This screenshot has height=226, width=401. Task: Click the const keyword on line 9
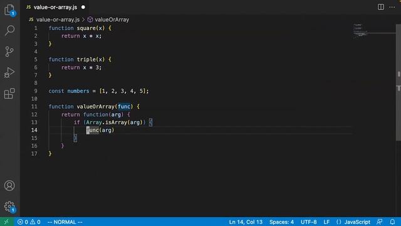tap(56, 91)
